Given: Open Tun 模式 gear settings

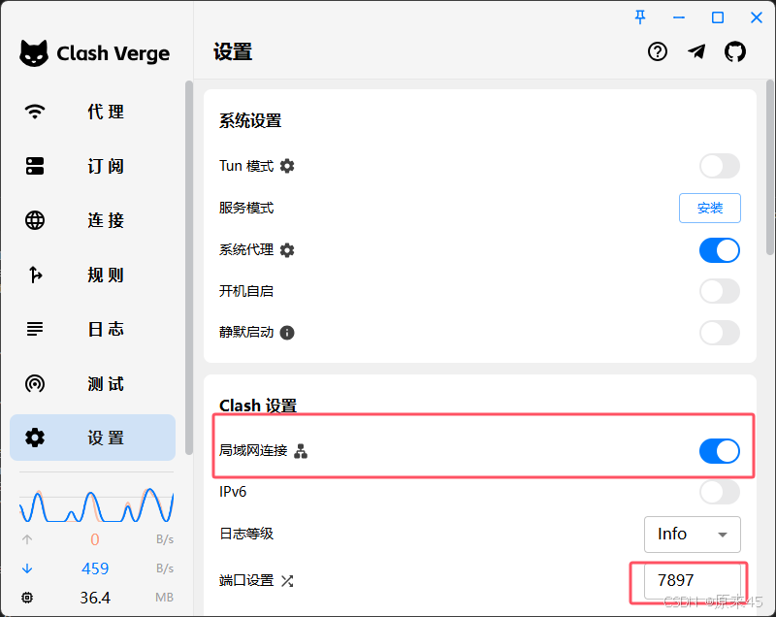Looking at the screenshot, I should [x=287, y=166].
